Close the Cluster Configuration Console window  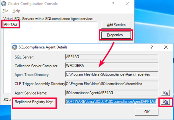127,4
